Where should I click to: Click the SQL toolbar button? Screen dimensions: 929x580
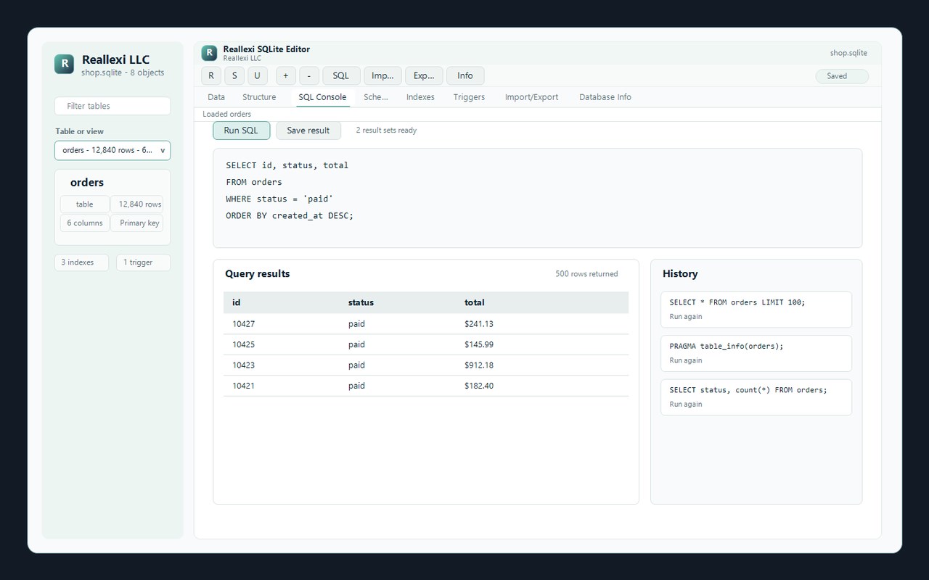[341, 75]
